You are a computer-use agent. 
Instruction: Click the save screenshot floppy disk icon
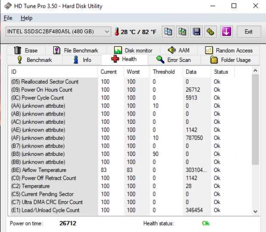(196, 32)
